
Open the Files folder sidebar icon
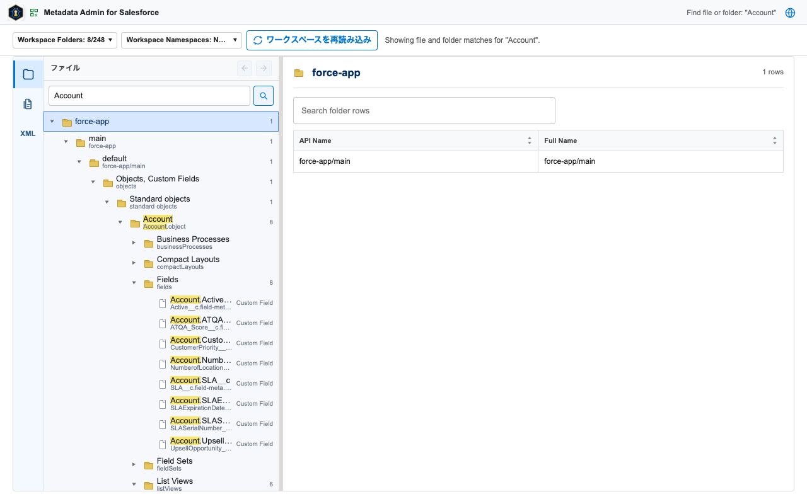pos(28,74)
